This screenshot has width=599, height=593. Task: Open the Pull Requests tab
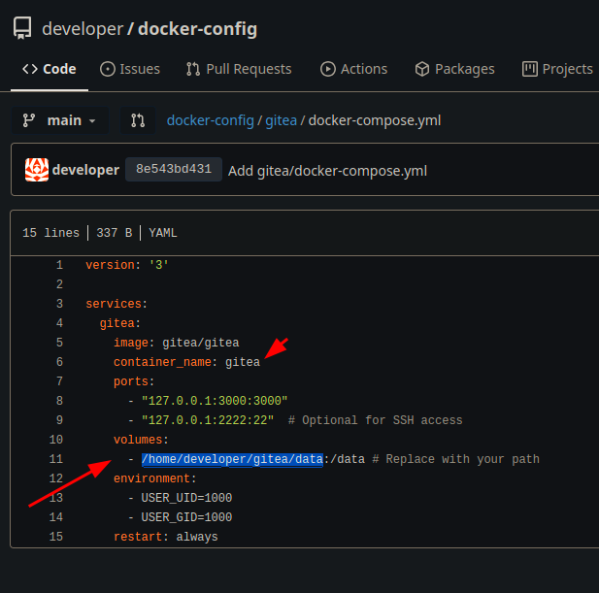(x=239, y=69)
